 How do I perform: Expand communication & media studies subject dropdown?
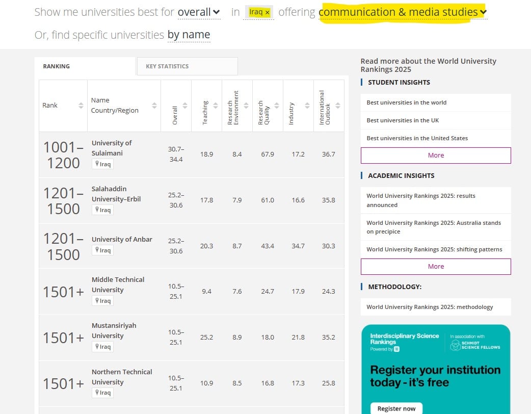pyautogui.click(x=403, y=12)
